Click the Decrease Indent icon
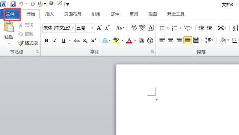239x135 pixels. pyautogui.click(x=201, y=28)
